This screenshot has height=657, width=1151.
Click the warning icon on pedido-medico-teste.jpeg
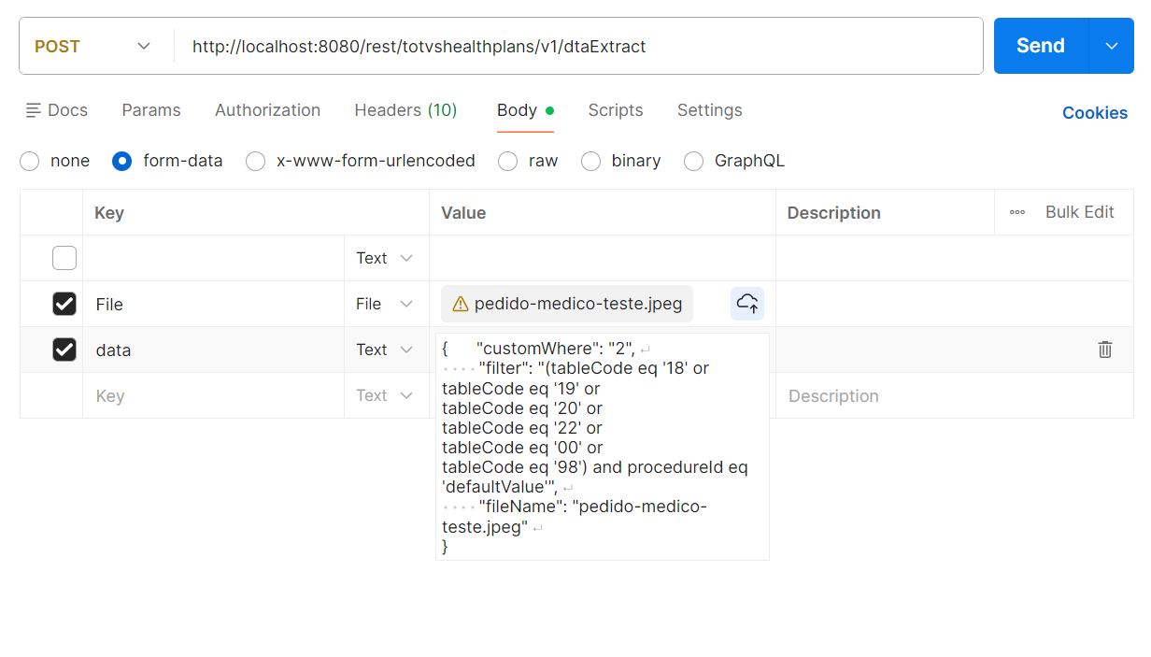[x=460, y=304]
